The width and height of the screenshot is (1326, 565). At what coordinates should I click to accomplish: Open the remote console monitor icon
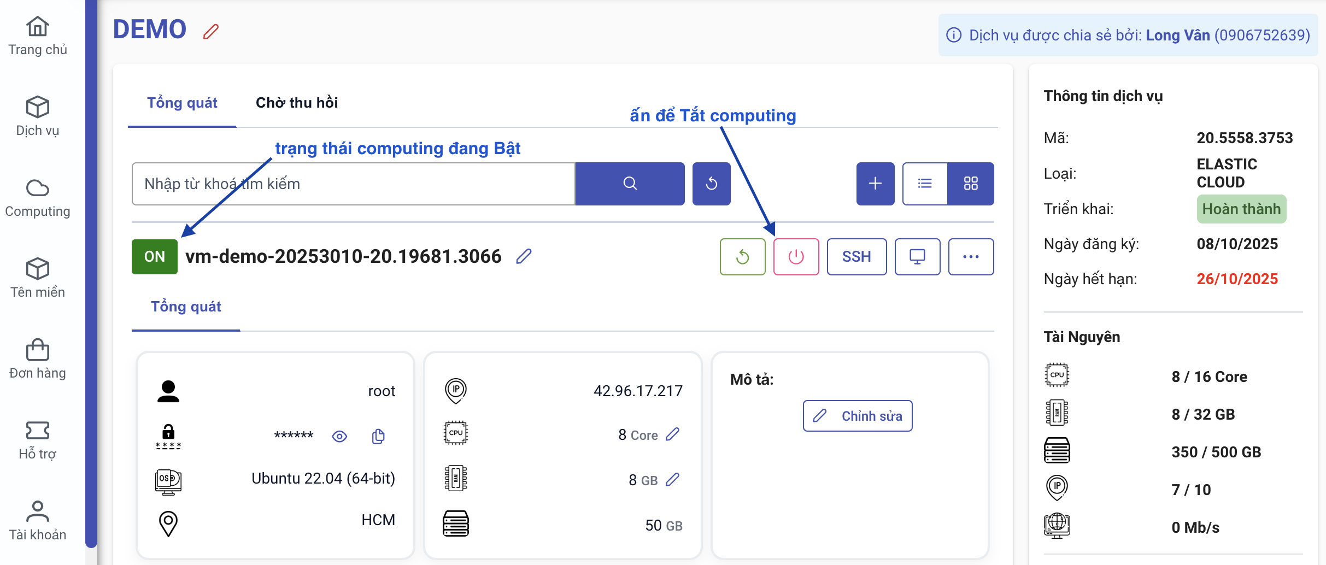(x=917, y=257)
